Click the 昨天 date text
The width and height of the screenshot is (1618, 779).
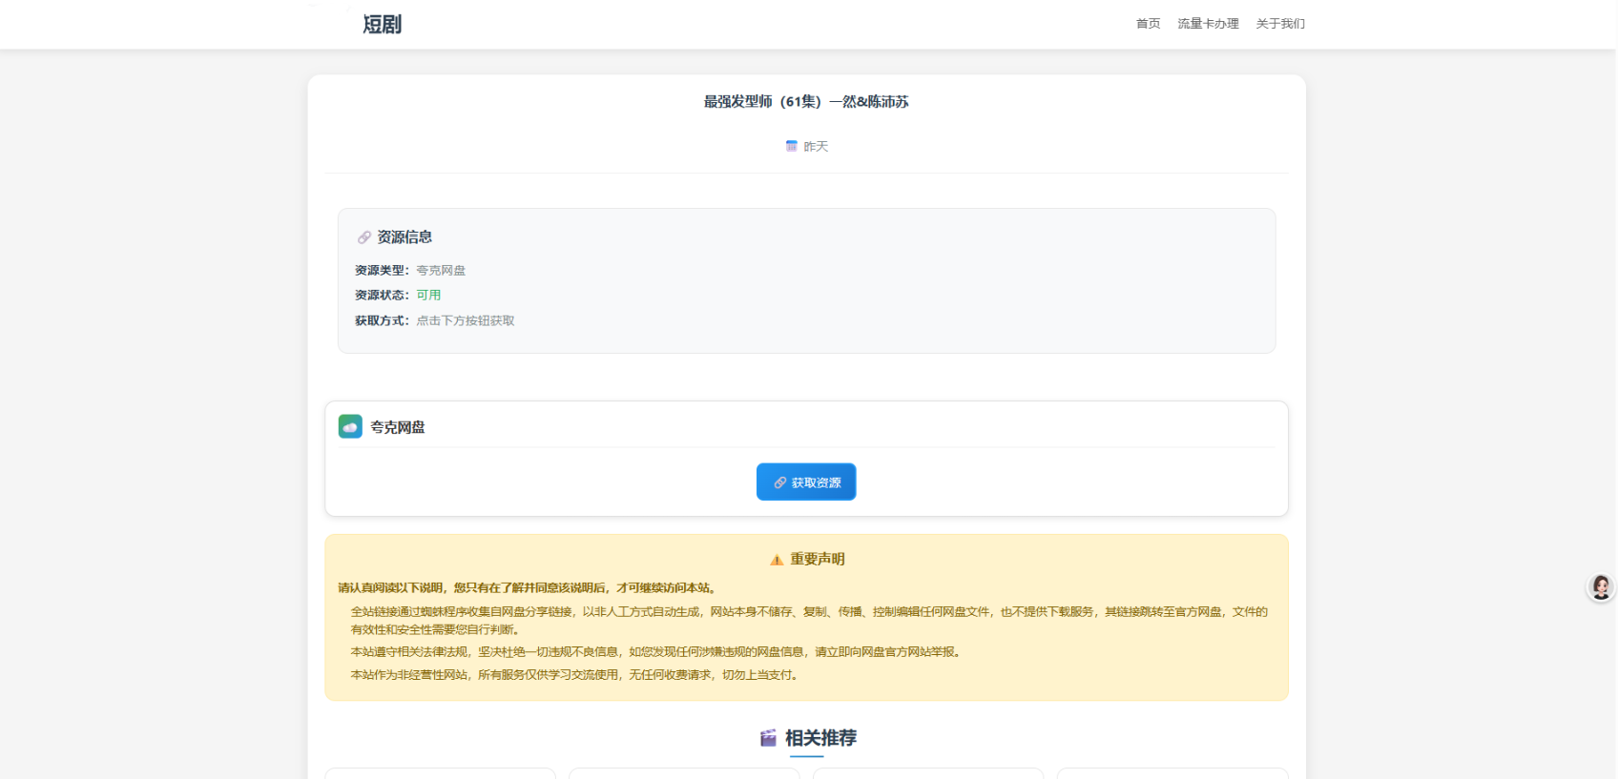[816, 146]
